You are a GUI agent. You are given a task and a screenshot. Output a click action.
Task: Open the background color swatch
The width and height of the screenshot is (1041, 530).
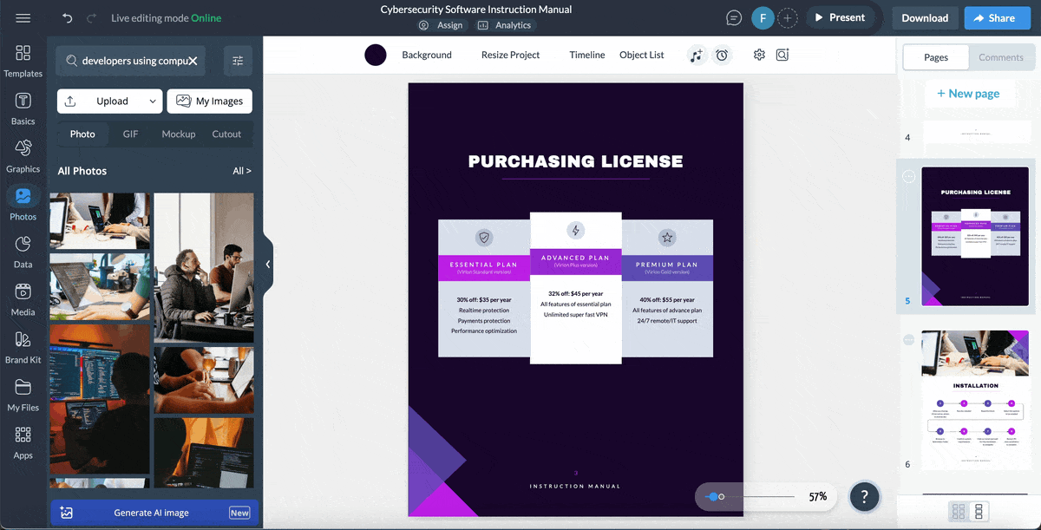pyautogui.click(x=376, y=56)
